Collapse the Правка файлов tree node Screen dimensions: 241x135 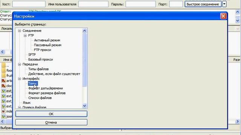click(x=19, y=108)
